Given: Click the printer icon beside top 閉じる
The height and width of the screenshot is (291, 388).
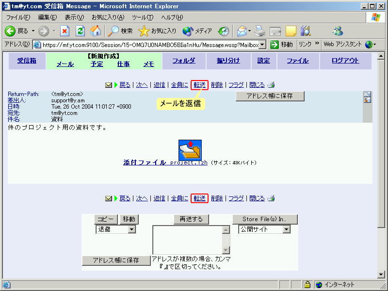Looking at the screenshot, I should coord(272,85).
